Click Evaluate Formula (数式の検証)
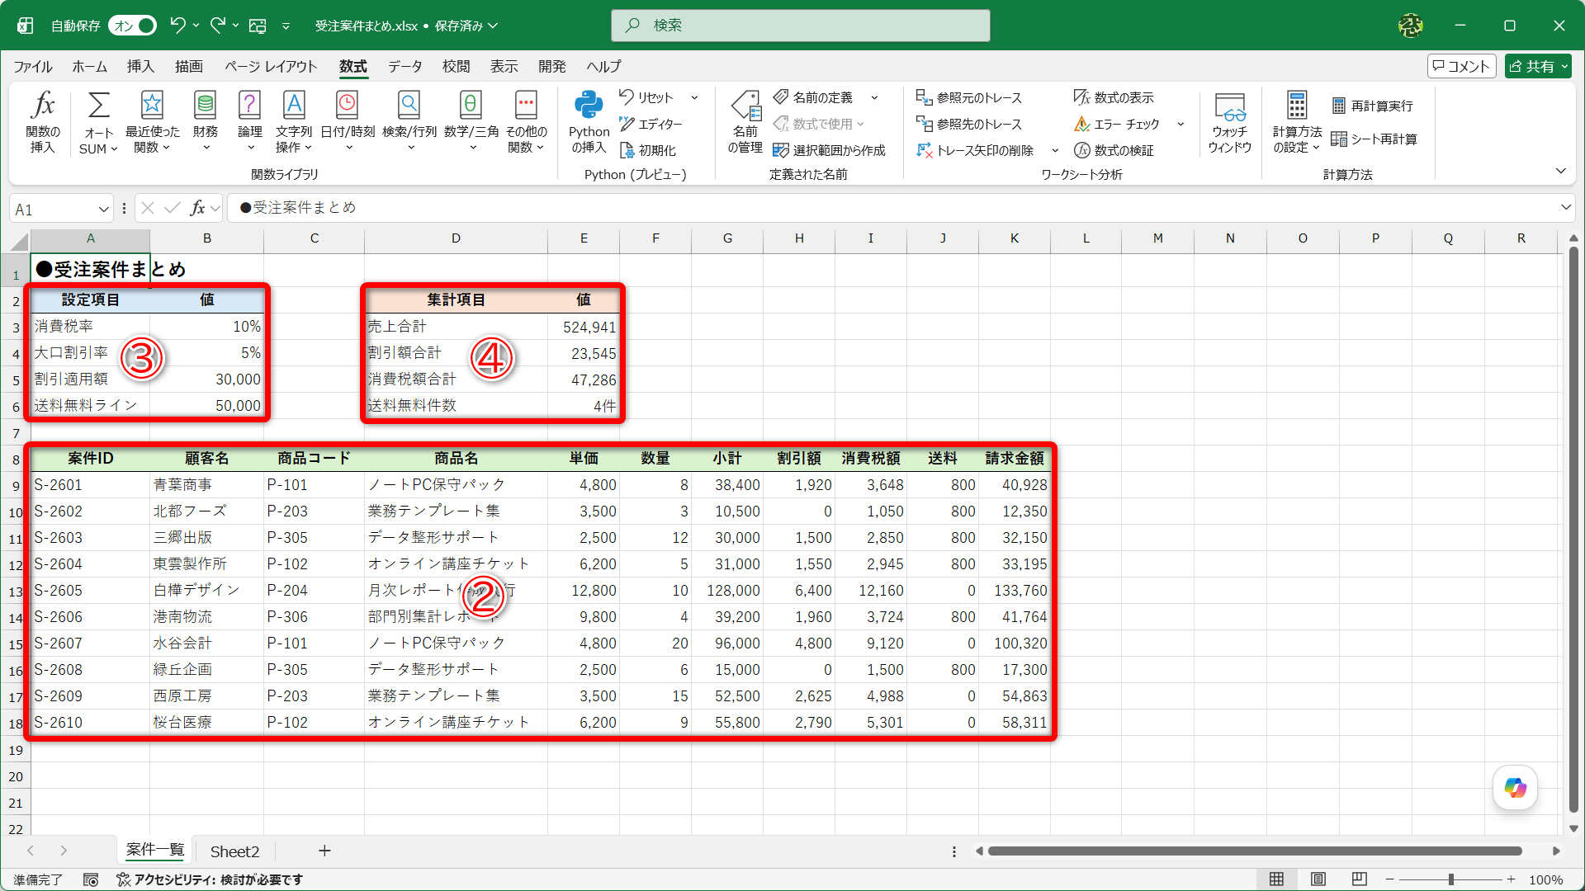 [x=1114, y=150]
